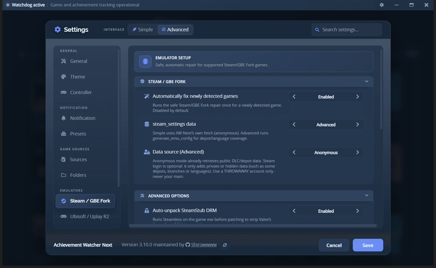Click previous arrow for steam_settings data
The height and width of the screenshot is (268, 436).
(x=294, y=125)
